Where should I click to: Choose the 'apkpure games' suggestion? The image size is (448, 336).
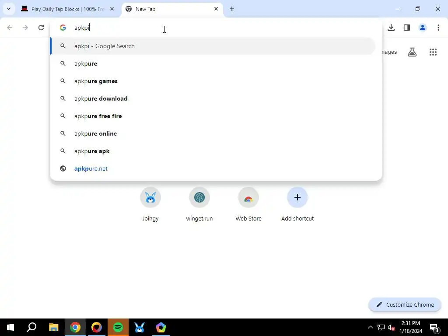coord(213,81)
